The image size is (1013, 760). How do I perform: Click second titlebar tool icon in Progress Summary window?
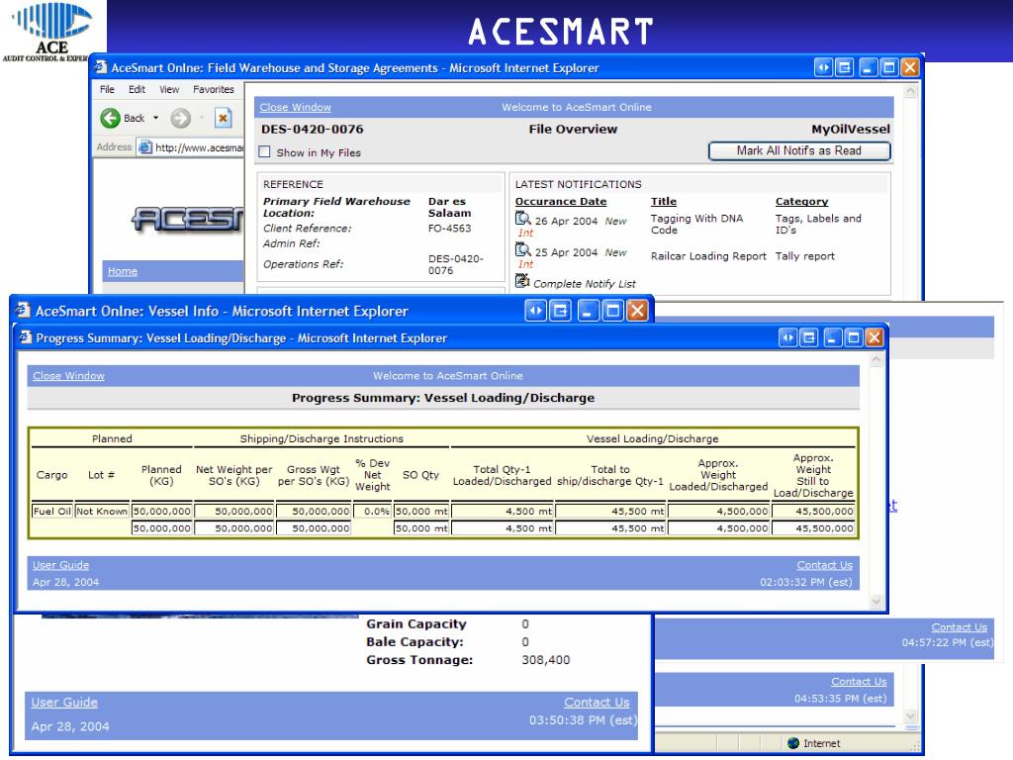click(808, 337)
